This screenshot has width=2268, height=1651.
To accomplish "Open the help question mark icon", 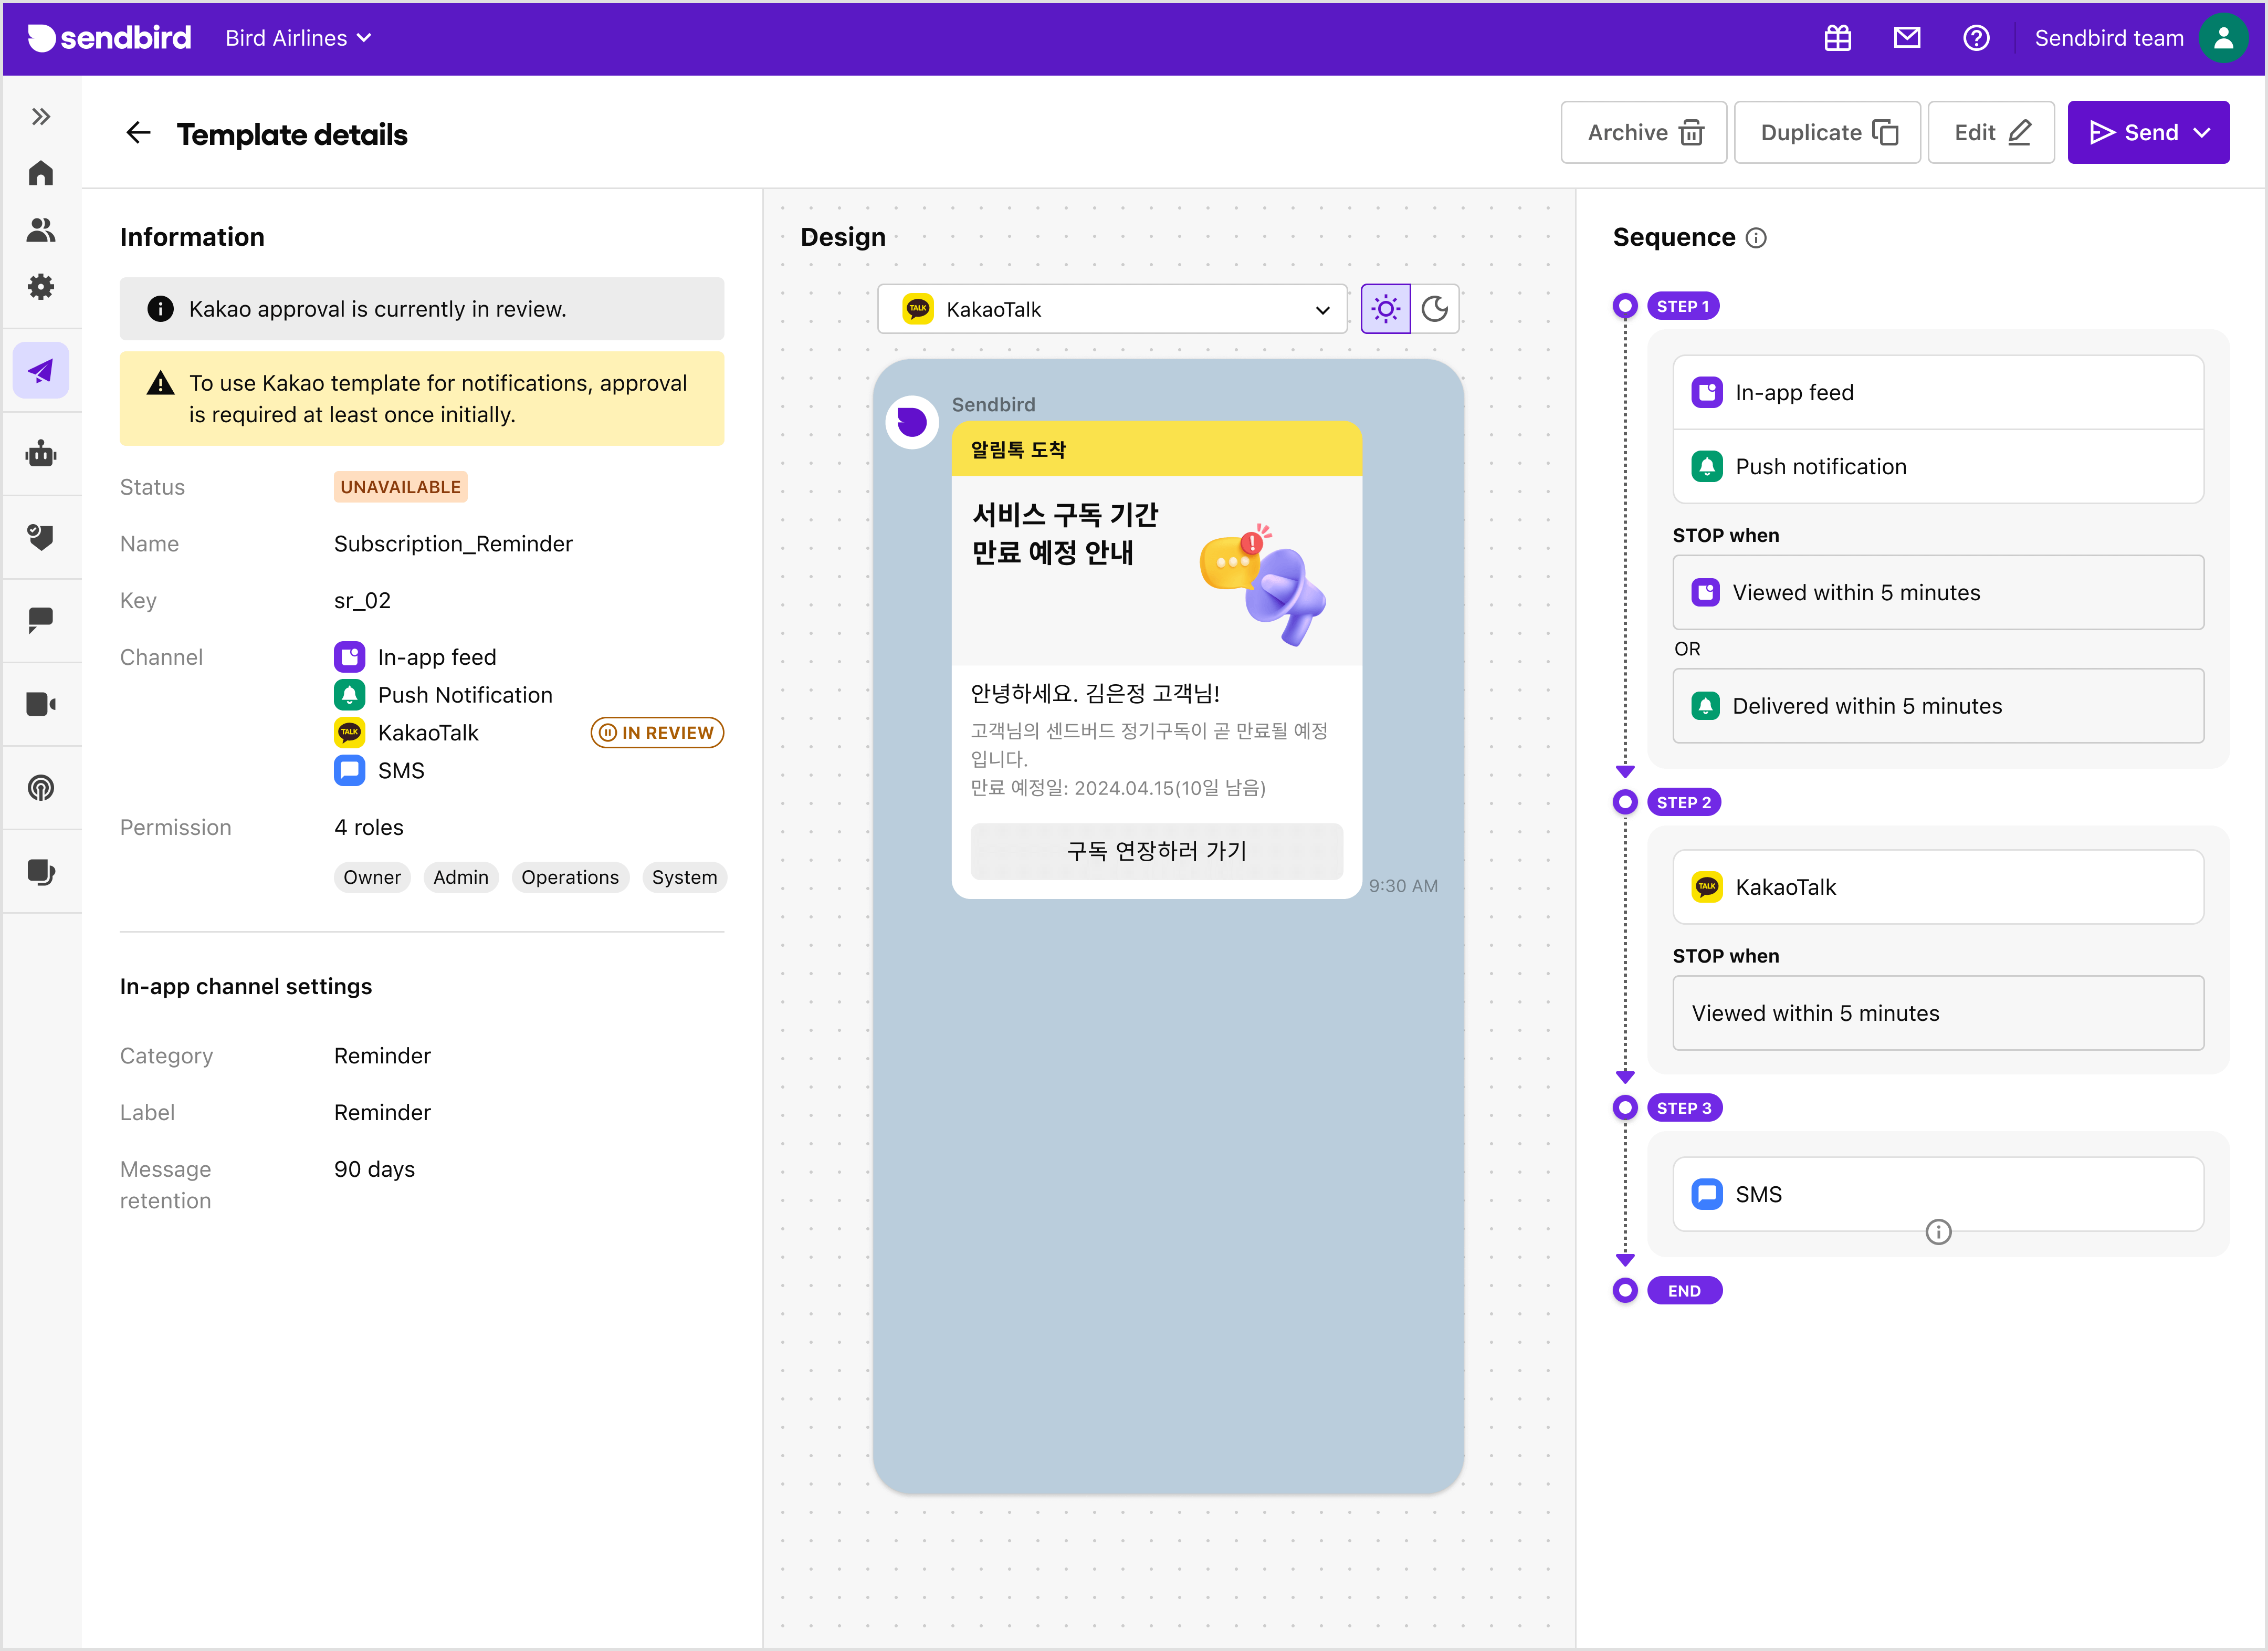I will pos(1976,38).
